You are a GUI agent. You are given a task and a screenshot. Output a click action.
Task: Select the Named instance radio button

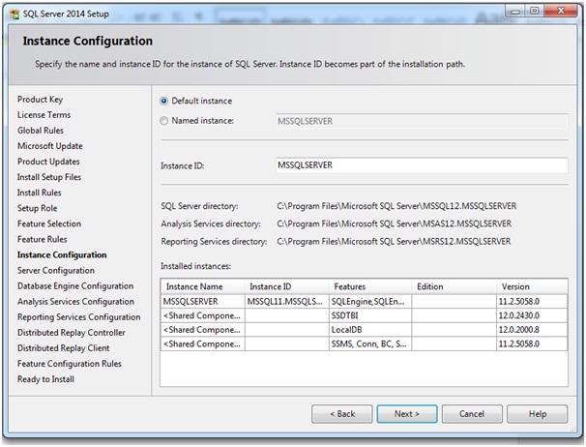[163, 121]
